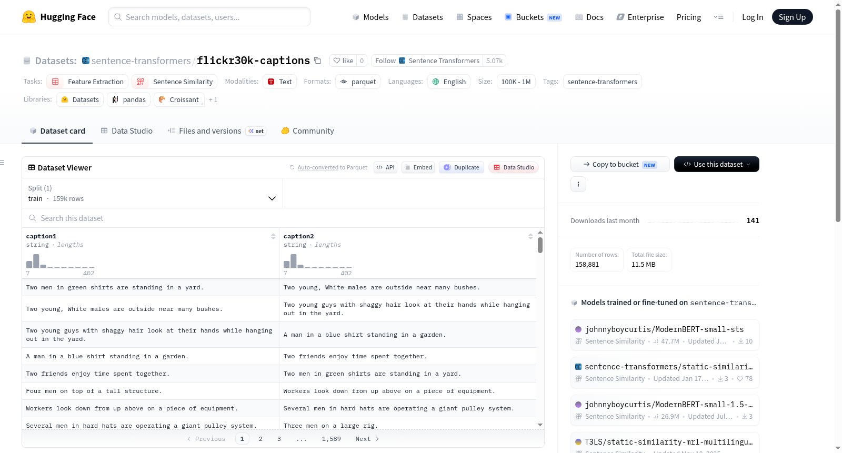This screenshot has height=453, width=842.
Task: Click the Previous page button
Action: pyautogui.click(x=206, y=439)
